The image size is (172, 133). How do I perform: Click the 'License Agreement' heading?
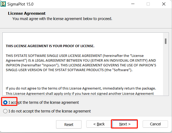point(27,13)
